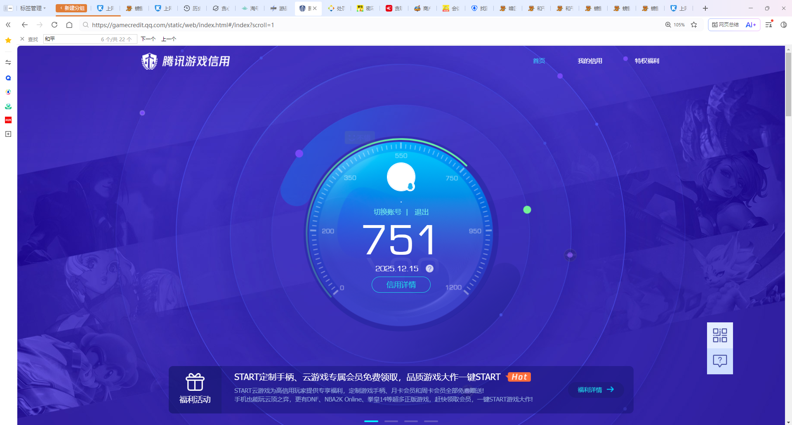Viewport: 792px width, 425px height.
Task: Click the 信用详情 button
Action: point(401,285)
